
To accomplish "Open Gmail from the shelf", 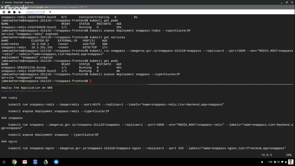I will click(x=24, y=162).
